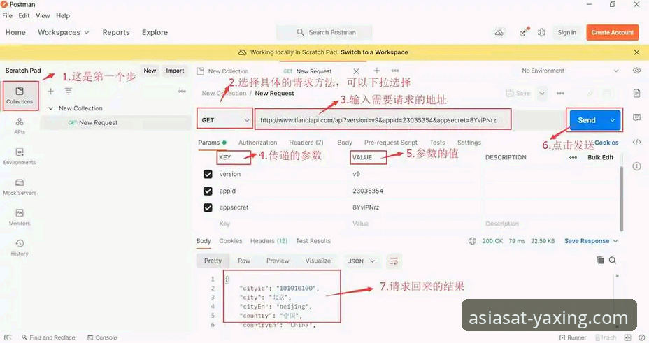Open the documentation icon in right sidebar
The width and height of the screenshot is (649, 343).
point(636,94)
